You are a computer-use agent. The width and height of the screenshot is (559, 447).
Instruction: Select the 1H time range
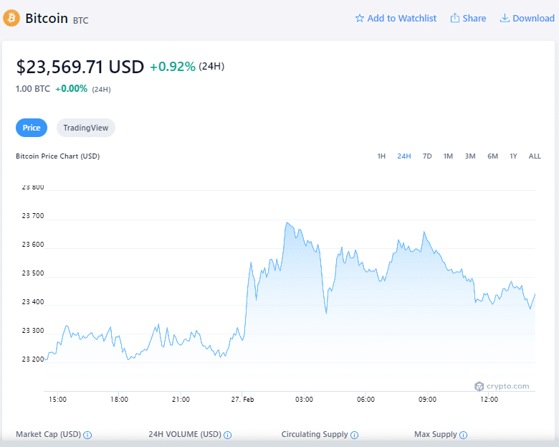pyautogui.click(x=381, y=156)
